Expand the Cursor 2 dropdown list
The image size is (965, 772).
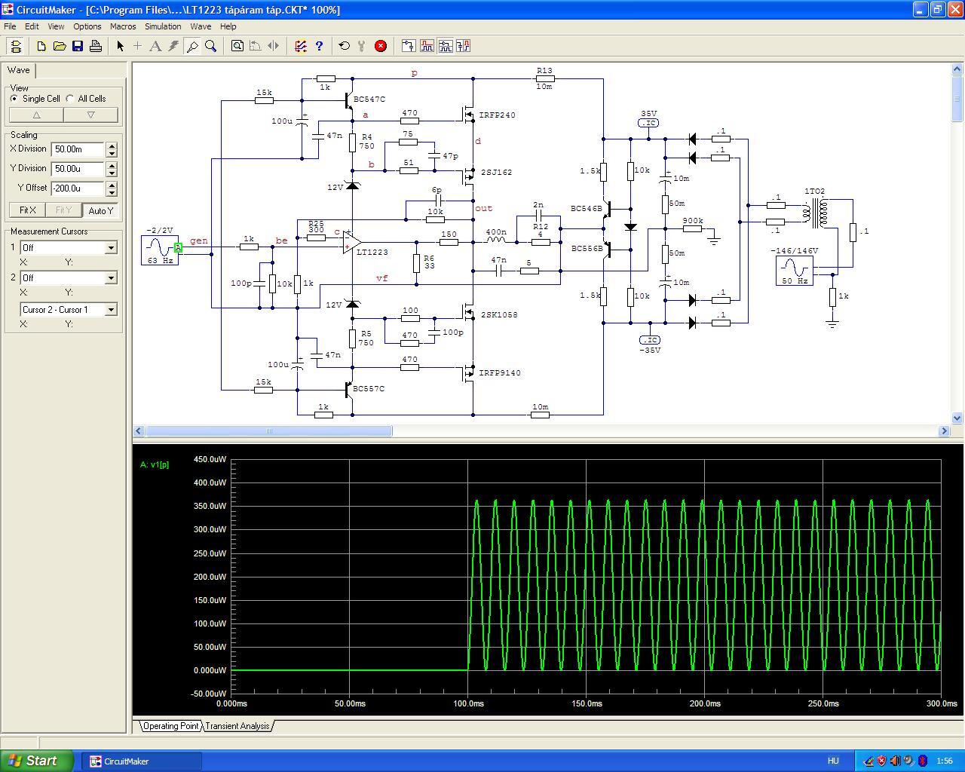(x=111, y=278)
